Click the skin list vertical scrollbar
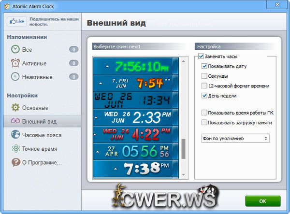Image resolution: width=290 pixels, height=214 pixels. (x=183, y=149)
